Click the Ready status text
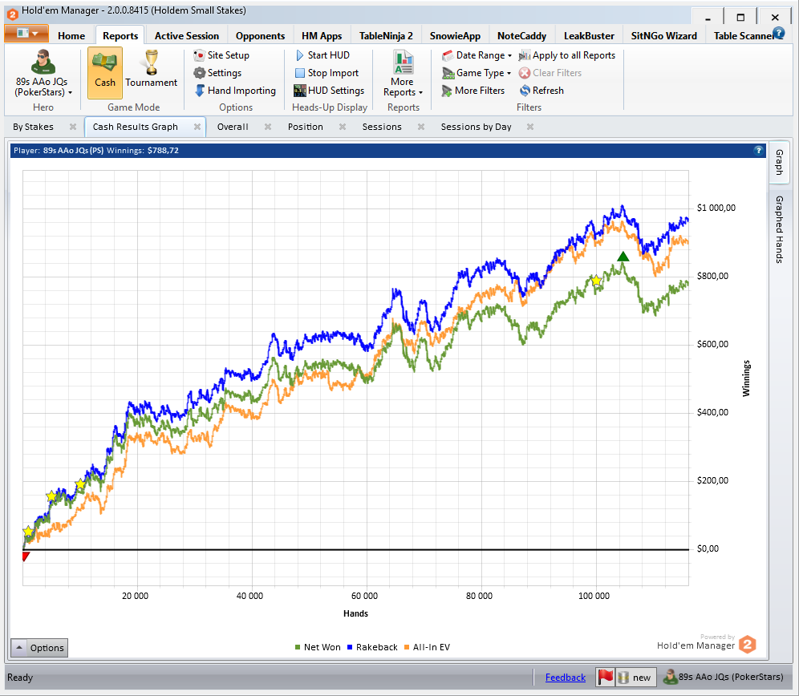 click(20, 677)
